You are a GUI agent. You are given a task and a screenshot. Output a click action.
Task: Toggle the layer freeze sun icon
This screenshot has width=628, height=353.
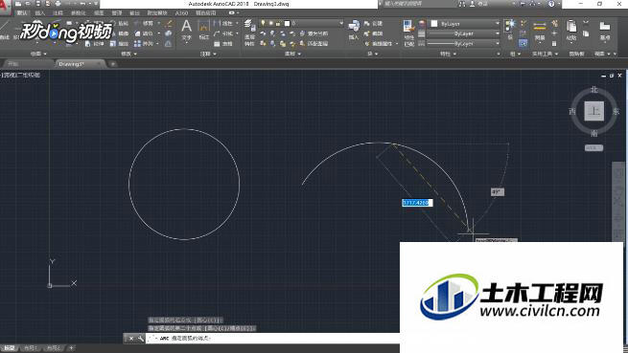[x=270, y=24]
